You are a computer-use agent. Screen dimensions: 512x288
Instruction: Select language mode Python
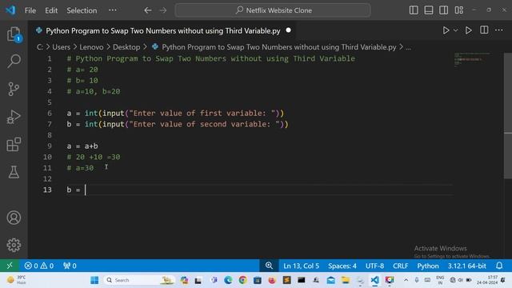point(428,266)
